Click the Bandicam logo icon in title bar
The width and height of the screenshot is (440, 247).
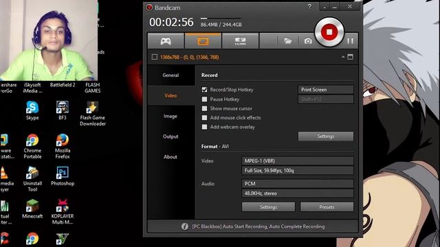tap(149, 8)
